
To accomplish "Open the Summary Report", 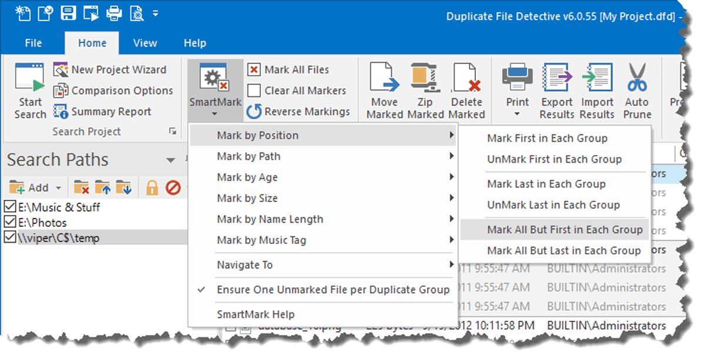I will click(102, 112).
